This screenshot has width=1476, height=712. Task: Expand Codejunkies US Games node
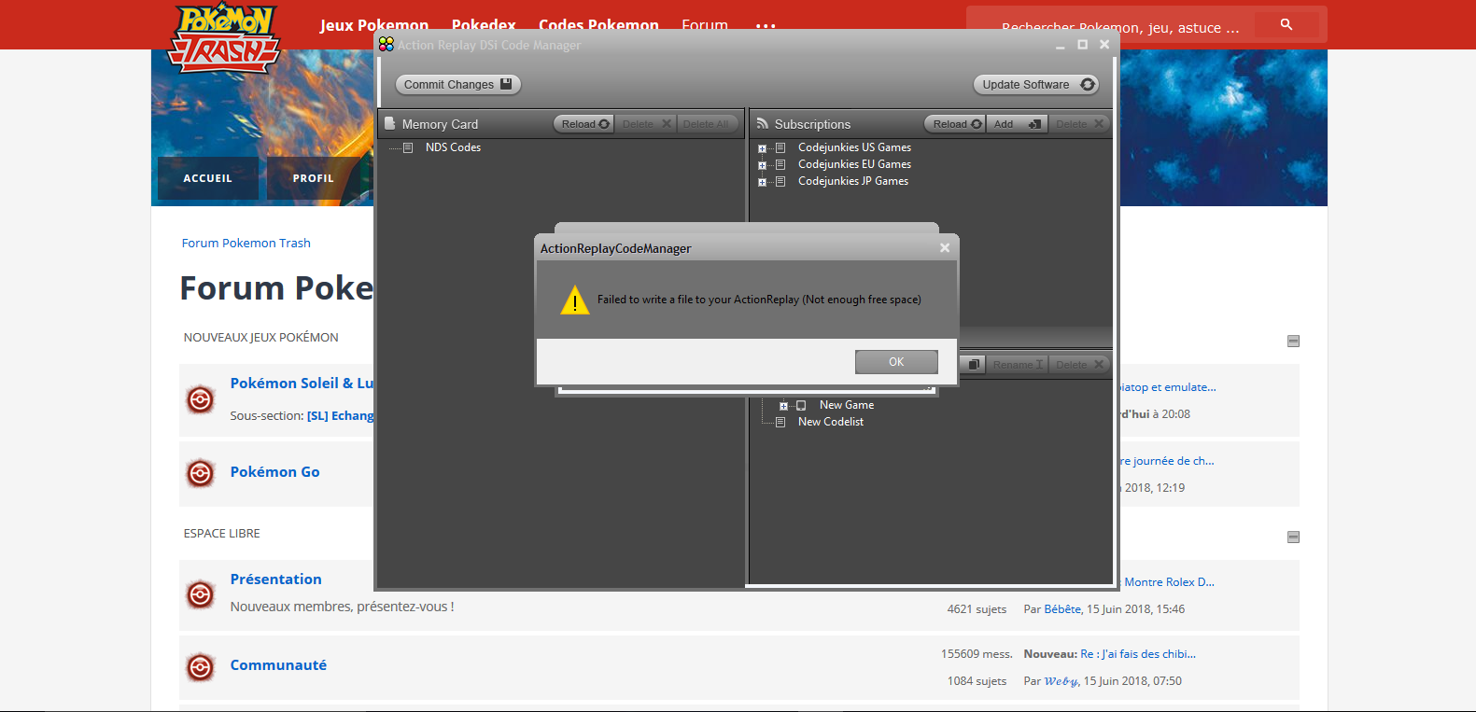[x=762, y=148]
